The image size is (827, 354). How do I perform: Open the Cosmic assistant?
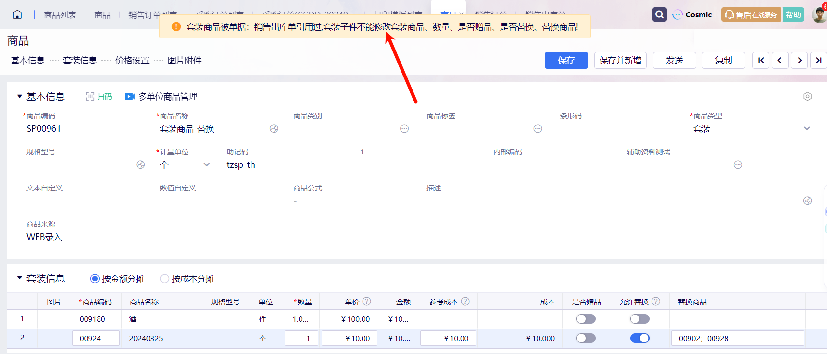[692, 14]
